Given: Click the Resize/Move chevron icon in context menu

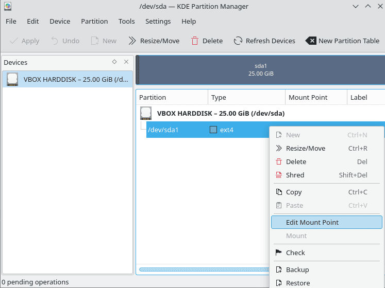Looking at the screenshot, I should tap(279, 148).
